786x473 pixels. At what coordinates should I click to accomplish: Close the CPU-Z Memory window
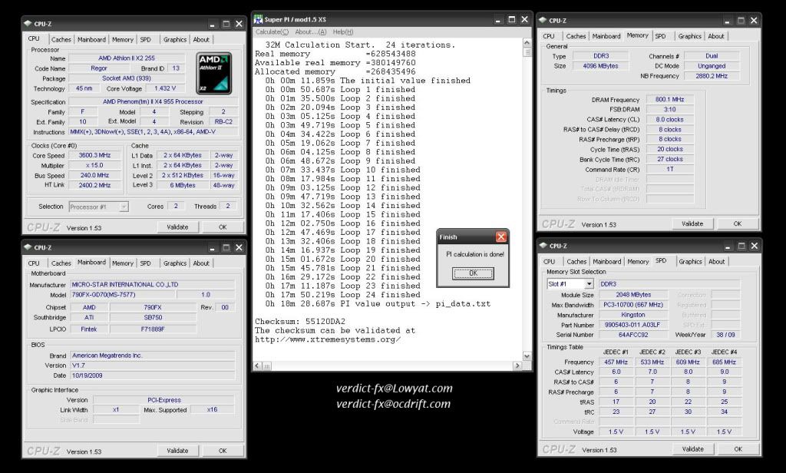753,19
